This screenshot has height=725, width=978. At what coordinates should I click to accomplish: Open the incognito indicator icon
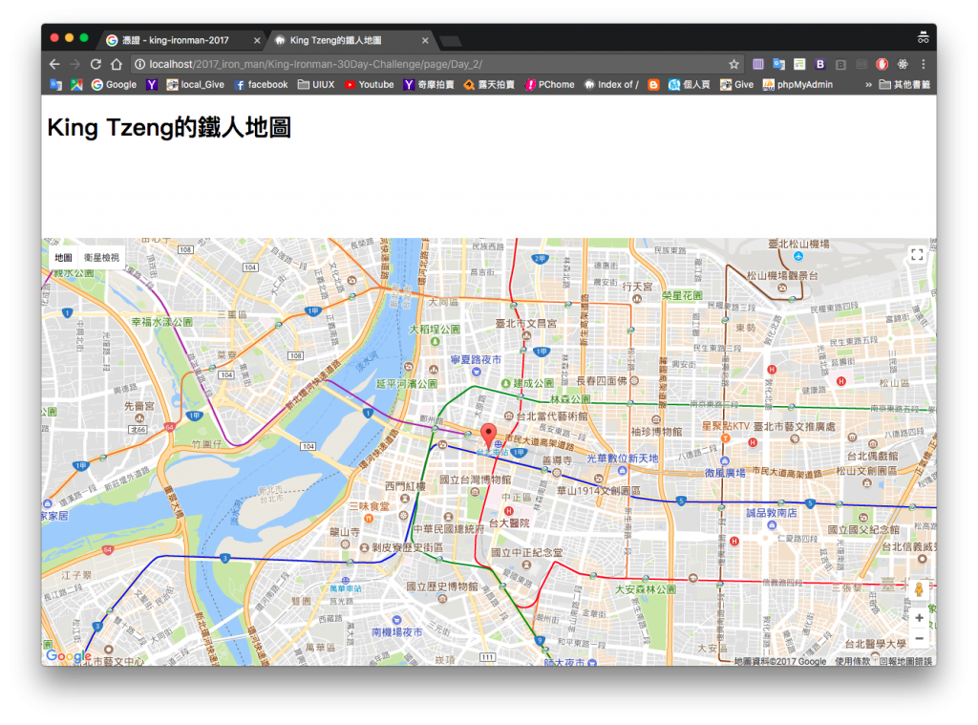[924, 38]
